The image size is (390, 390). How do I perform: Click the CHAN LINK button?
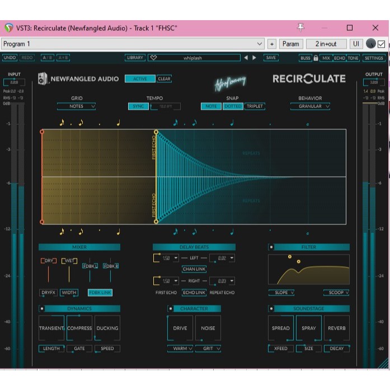click(x=194, y=269)
